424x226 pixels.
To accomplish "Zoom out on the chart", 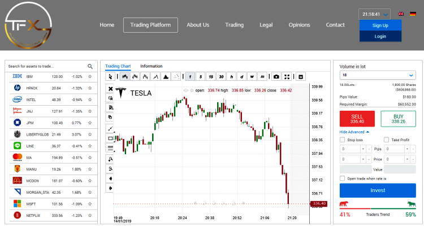I will [x=110, y=169].
